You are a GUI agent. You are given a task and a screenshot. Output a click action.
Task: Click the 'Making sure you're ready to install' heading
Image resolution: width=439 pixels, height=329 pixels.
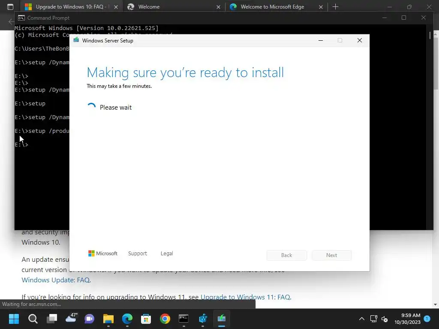point(185,73)
